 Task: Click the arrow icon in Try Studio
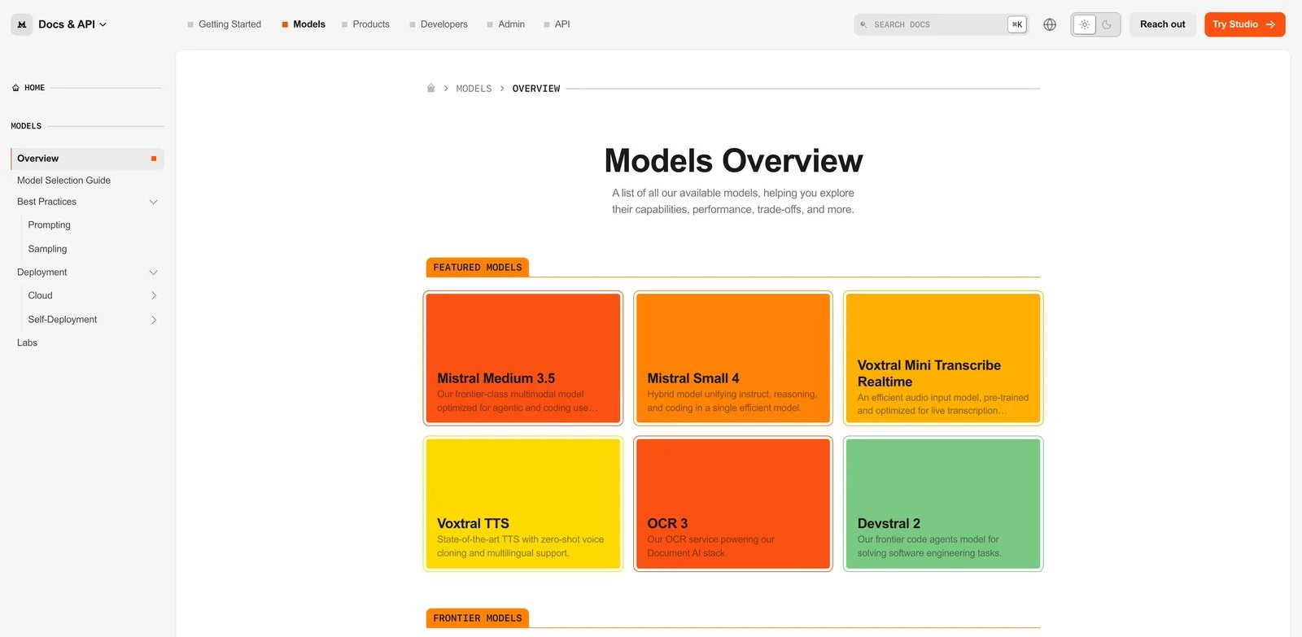pos(1270,24)
